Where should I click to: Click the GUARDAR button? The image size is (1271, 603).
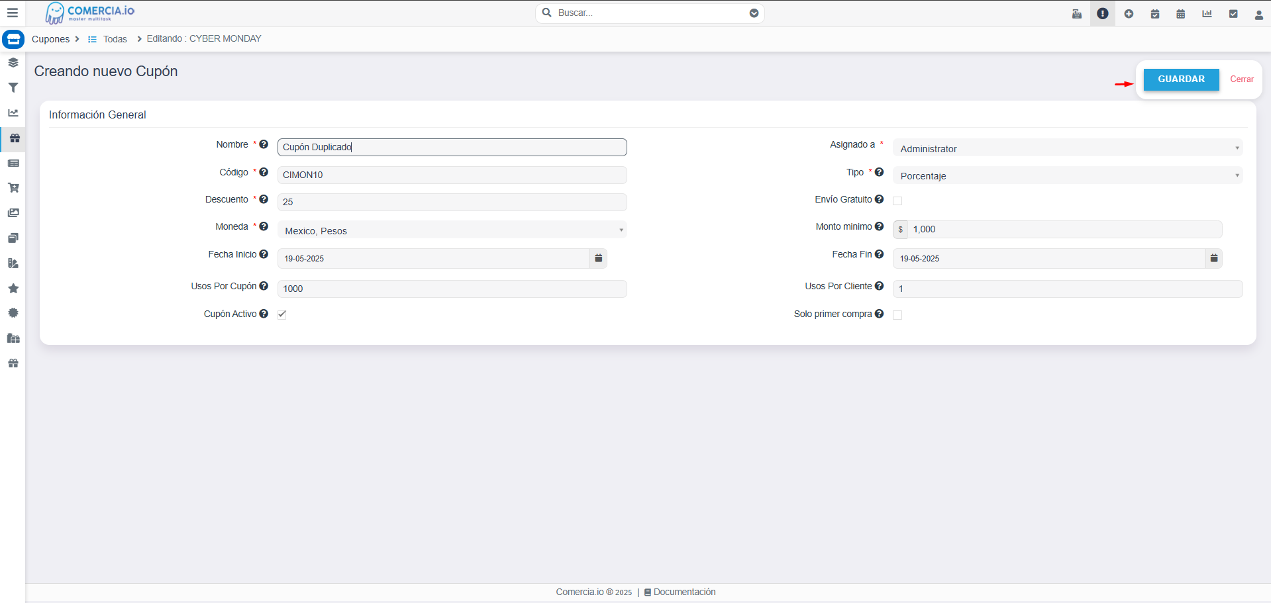point(1181,79)
